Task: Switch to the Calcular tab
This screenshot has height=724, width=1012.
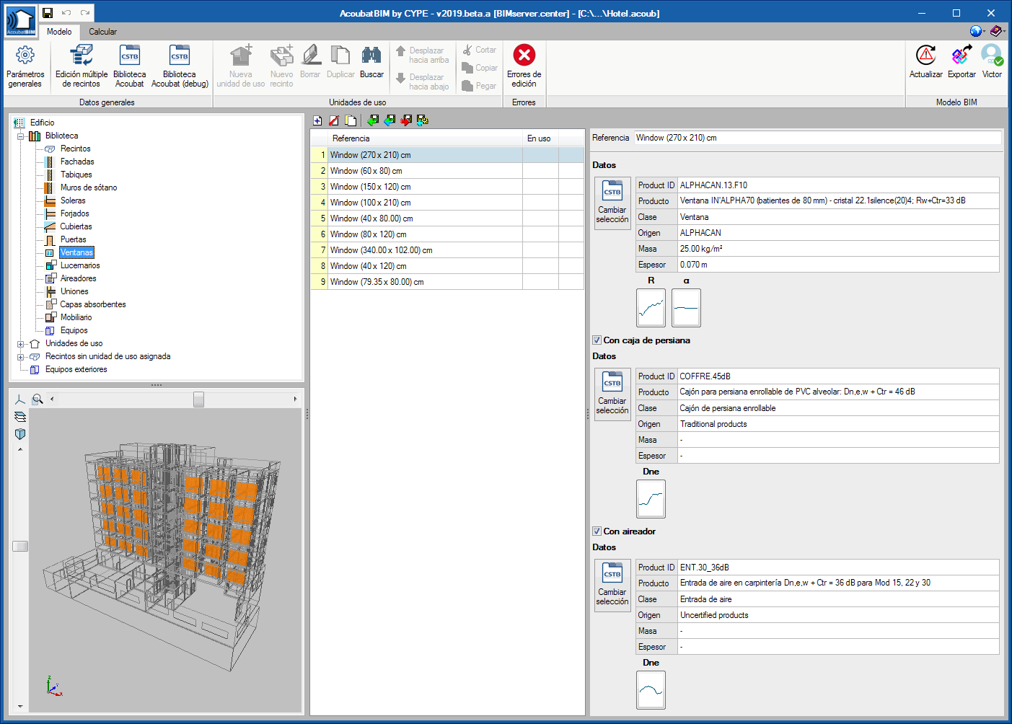Action: tap(102, 32)
